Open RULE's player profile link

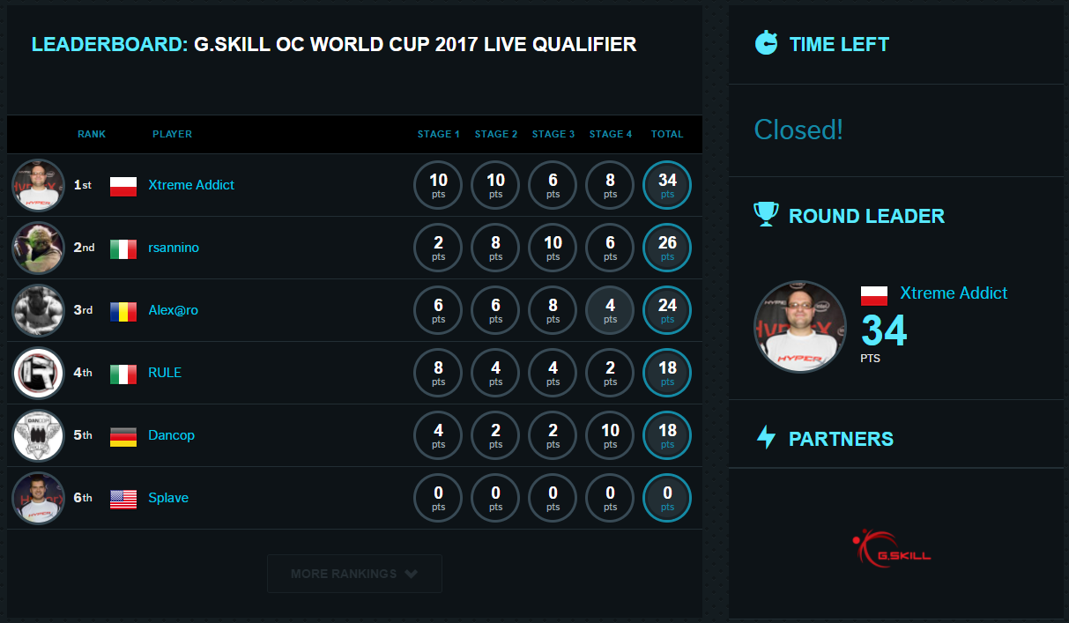[x=165, y=373]
